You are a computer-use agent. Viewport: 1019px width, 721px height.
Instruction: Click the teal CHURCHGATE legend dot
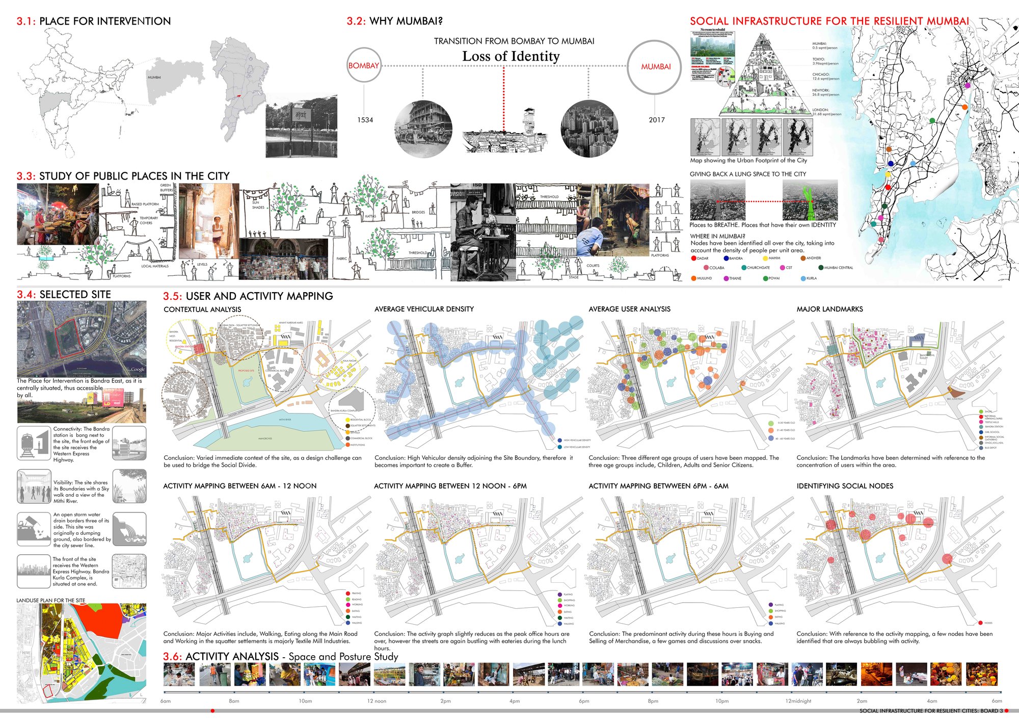744,268
